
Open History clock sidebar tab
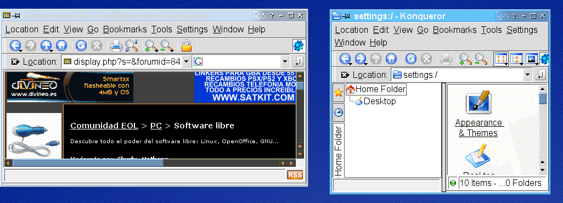click(x=338, y=112)
